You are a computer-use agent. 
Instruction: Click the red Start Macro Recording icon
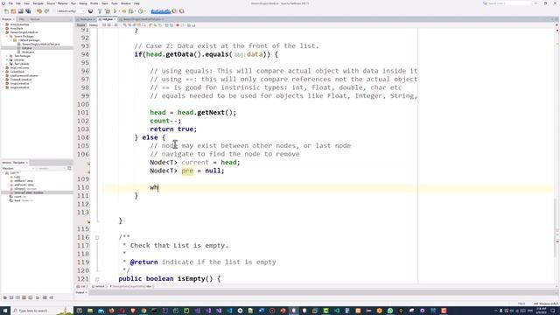[x=178, y=25]
